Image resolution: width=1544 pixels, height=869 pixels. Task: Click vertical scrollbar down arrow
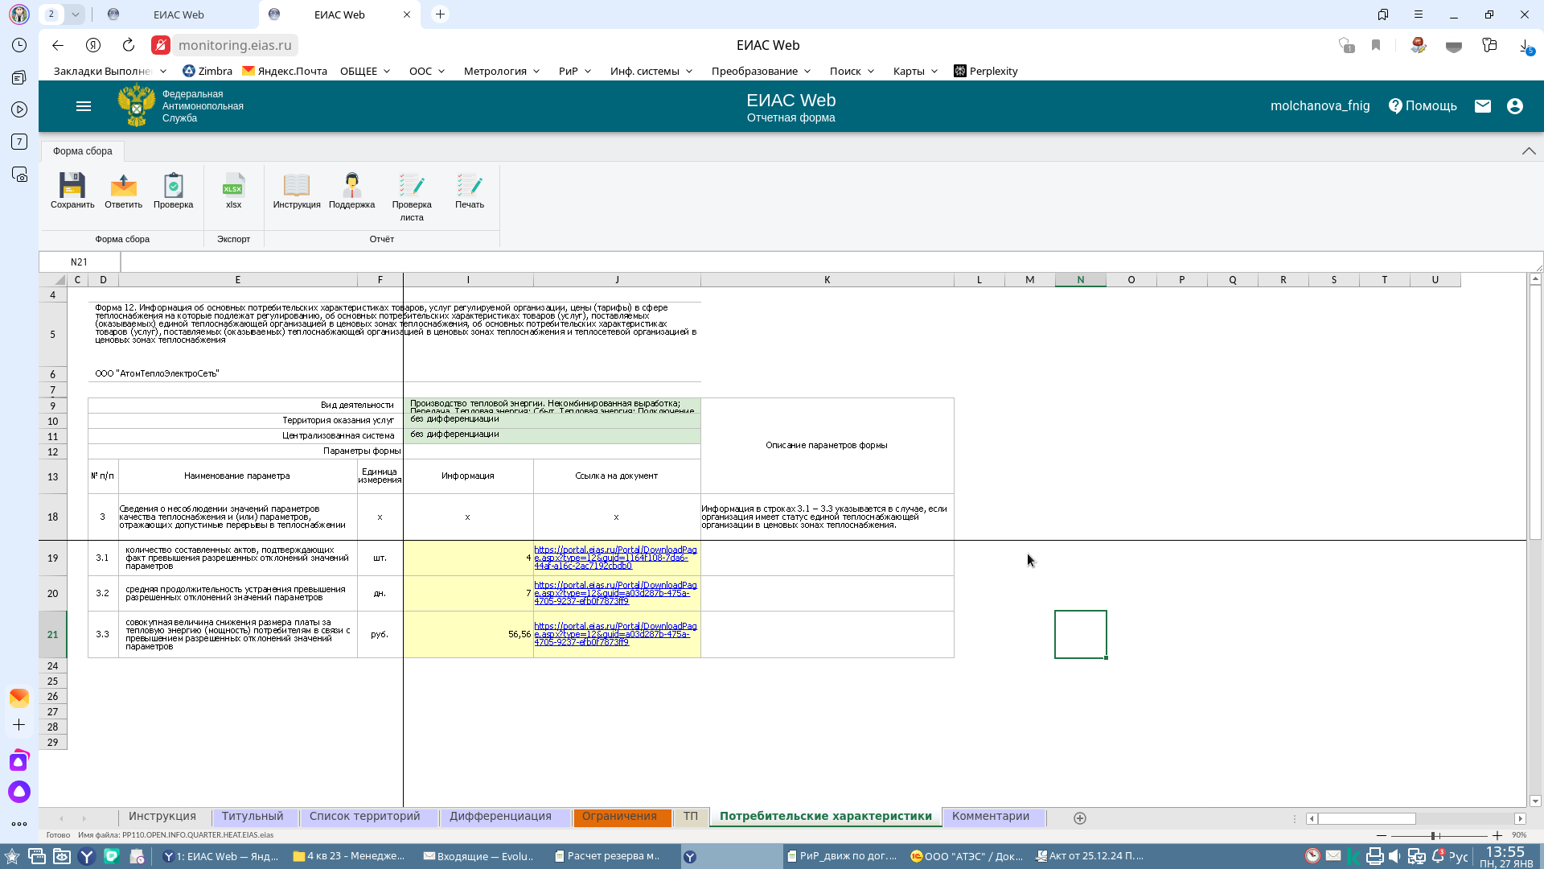coord(1535,801)
